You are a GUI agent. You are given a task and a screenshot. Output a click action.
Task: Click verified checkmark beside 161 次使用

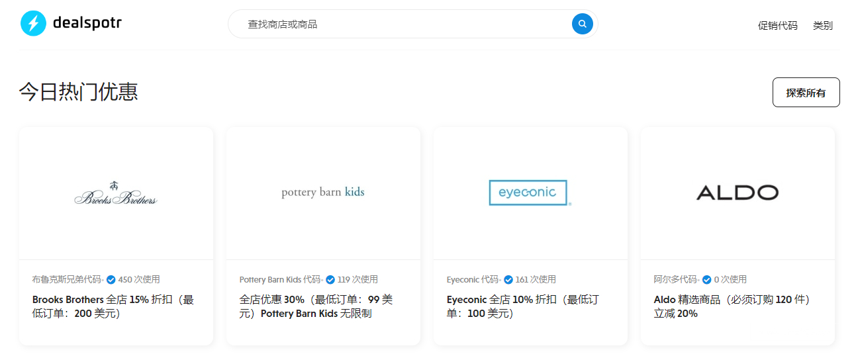[508, 280]
